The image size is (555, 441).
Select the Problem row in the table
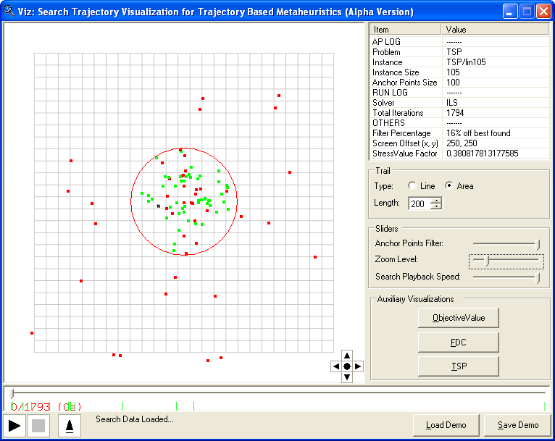click(459, 52)
